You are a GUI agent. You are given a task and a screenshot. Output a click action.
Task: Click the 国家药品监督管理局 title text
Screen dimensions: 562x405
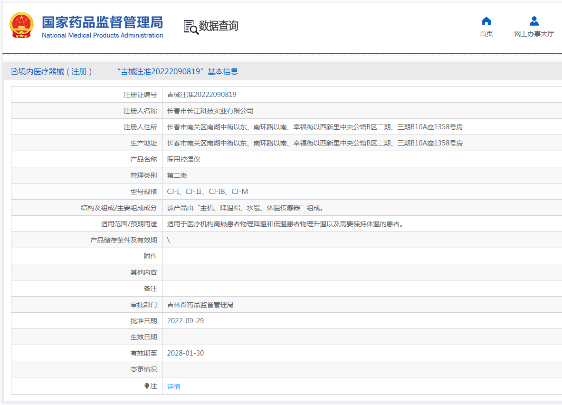(x=102, y=22)
